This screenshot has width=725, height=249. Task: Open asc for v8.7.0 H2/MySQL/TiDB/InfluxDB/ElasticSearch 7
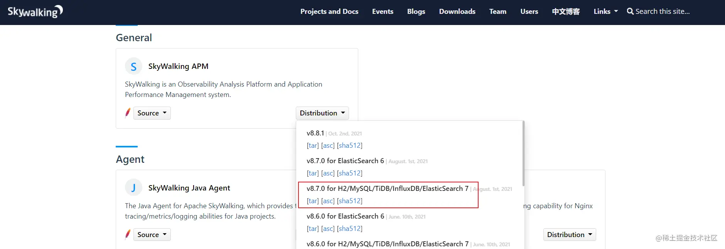click(x=328, y=201)
